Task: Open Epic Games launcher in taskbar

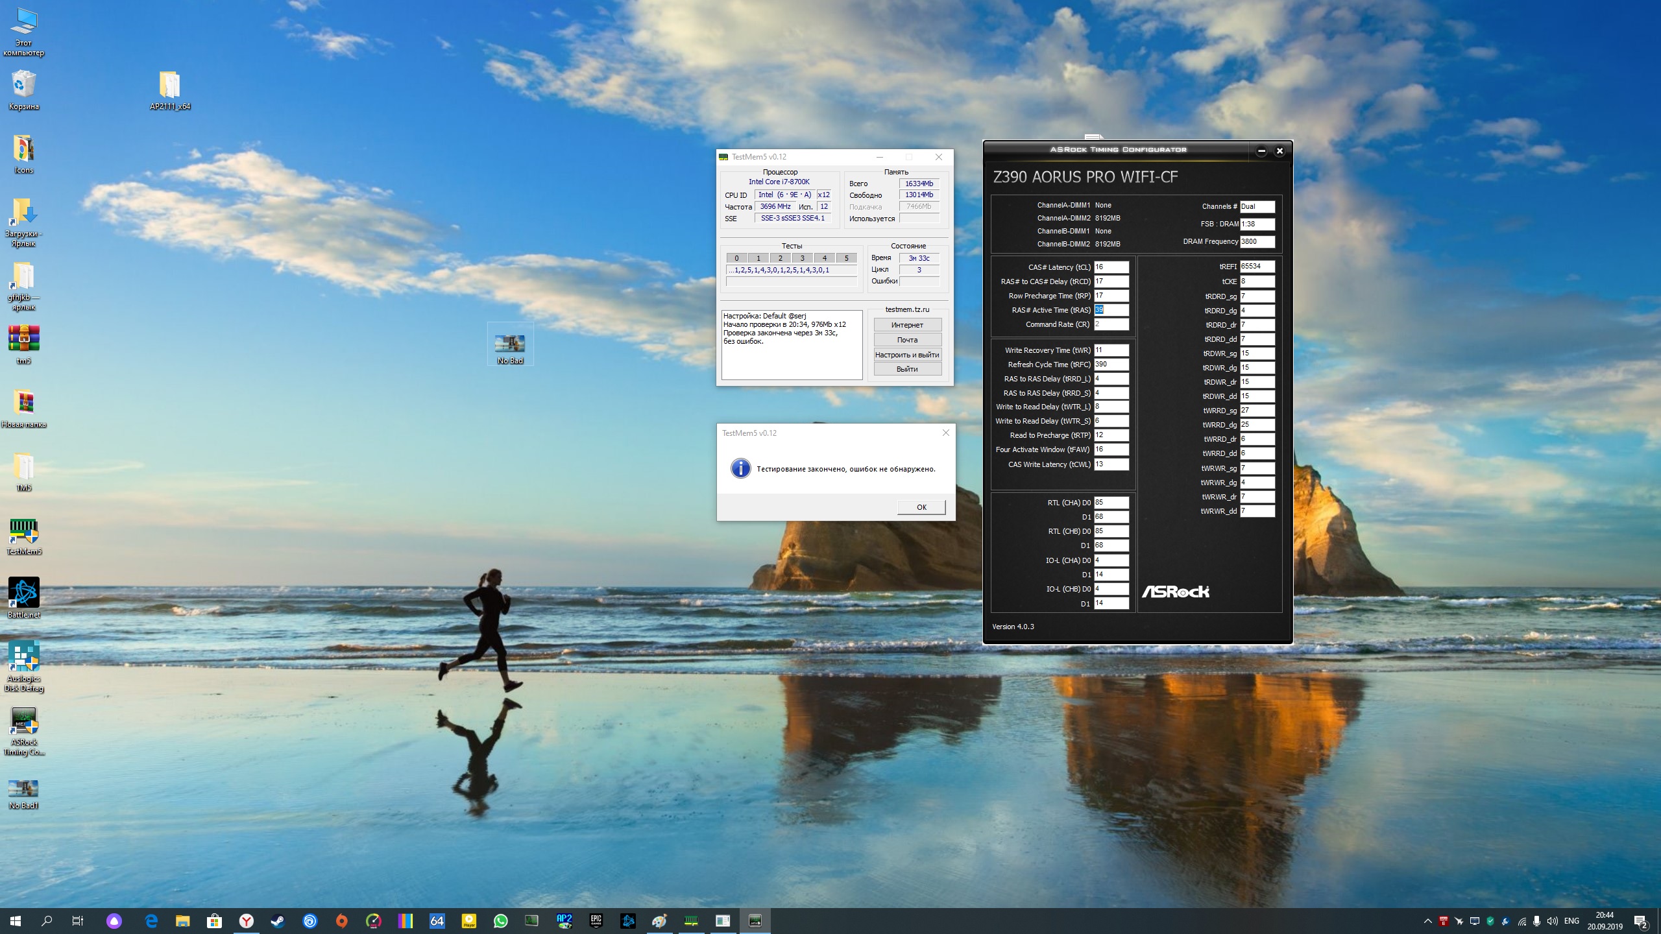Action: [x=596, y=921]
